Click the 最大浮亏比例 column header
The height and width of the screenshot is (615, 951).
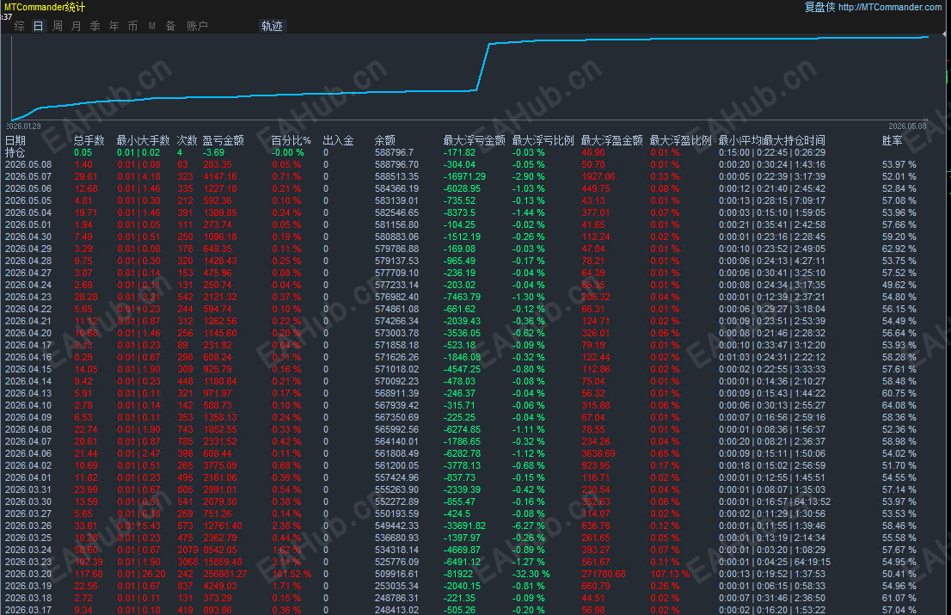pyautogui.click(x=543, y=141)
